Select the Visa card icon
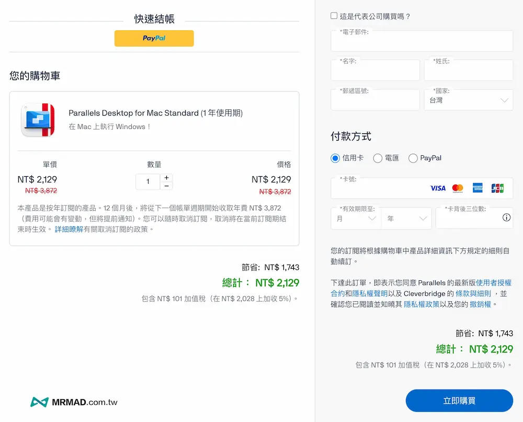This screenshot has height=422, width=523. 438,188
